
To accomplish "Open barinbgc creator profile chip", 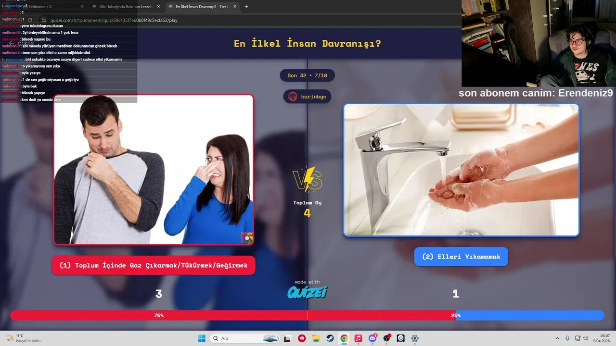I will tap(307, 97).
